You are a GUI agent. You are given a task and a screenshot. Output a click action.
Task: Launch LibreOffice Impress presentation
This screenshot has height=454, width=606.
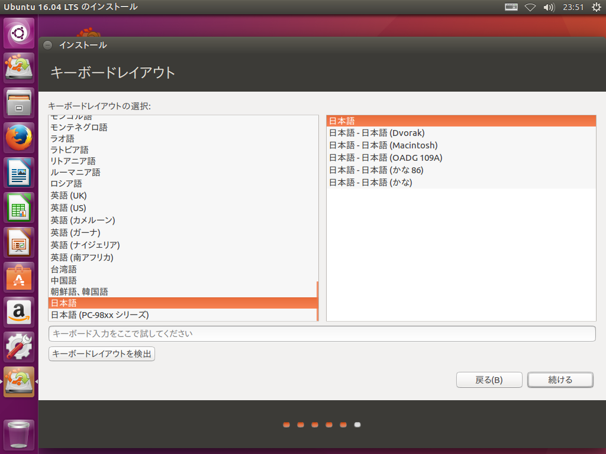[x=19, y=242]
